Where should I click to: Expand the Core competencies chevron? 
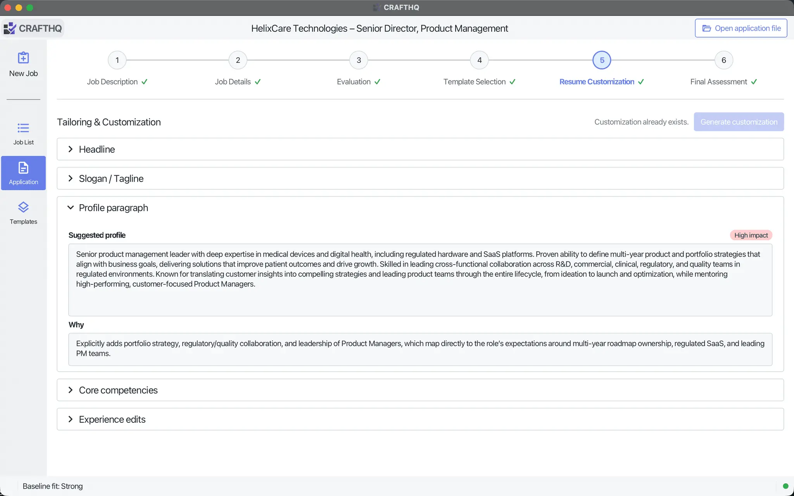[71, 390]
